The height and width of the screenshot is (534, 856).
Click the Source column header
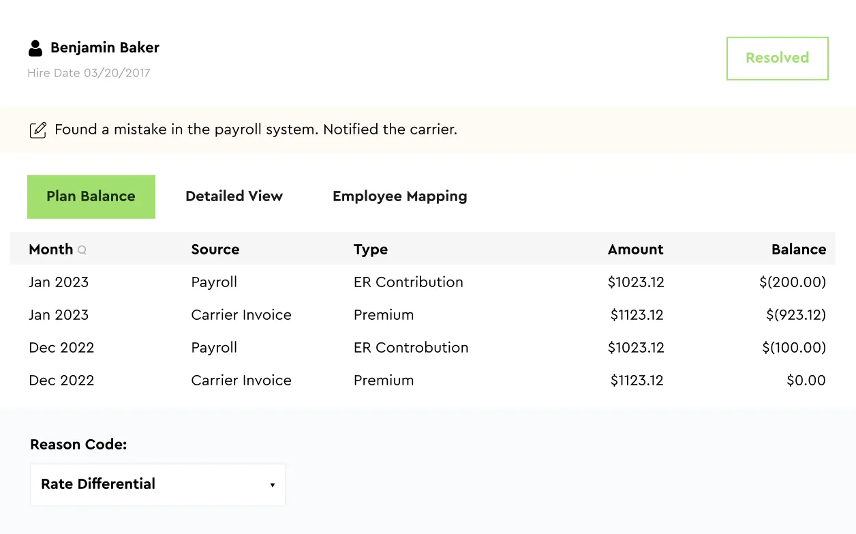[215, 250]
